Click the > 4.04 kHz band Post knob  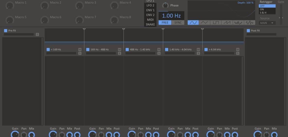[235, 135]
